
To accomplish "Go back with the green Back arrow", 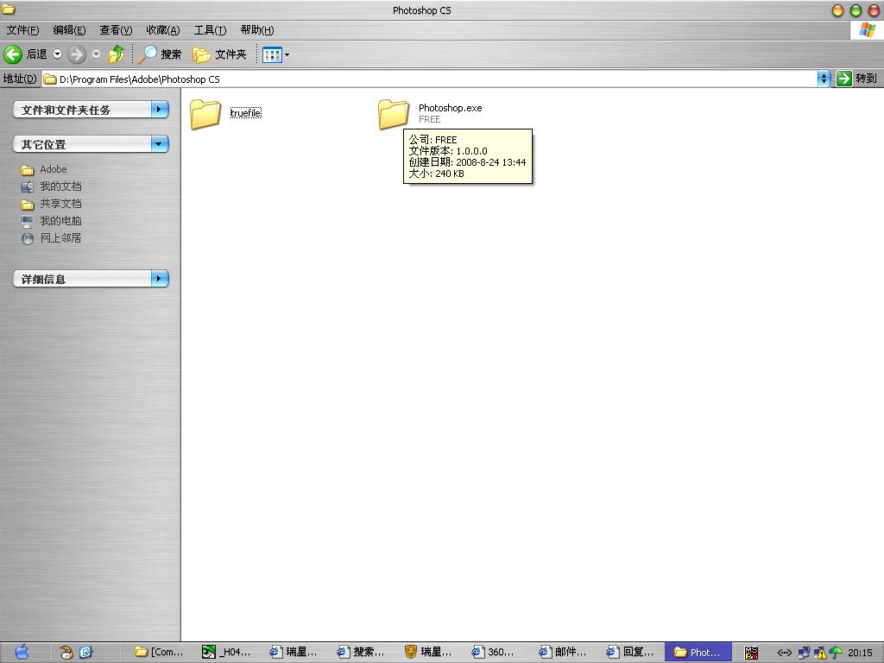I will [13, 54].
